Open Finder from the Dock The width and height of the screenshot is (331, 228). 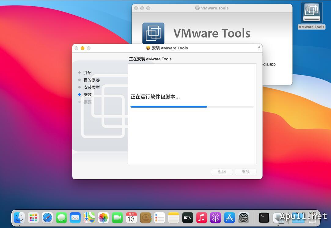[19, 217]
